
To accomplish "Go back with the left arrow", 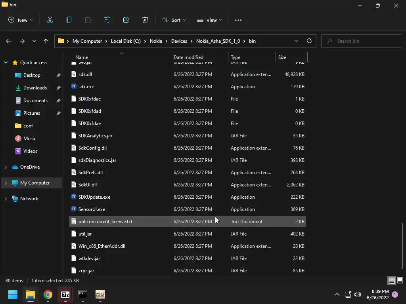I will tap(8, 41).
